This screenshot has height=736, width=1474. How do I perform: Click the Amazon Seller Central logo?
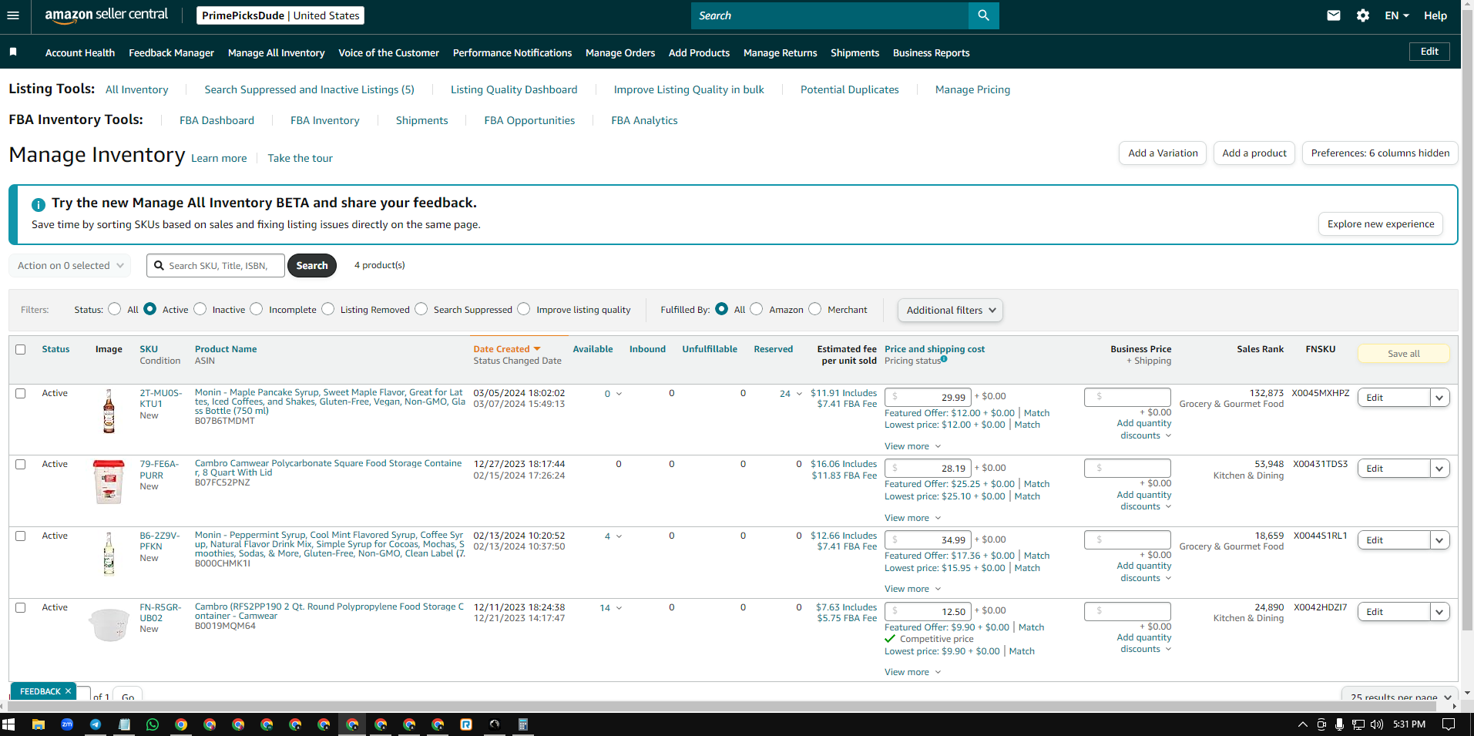[106, 15]
